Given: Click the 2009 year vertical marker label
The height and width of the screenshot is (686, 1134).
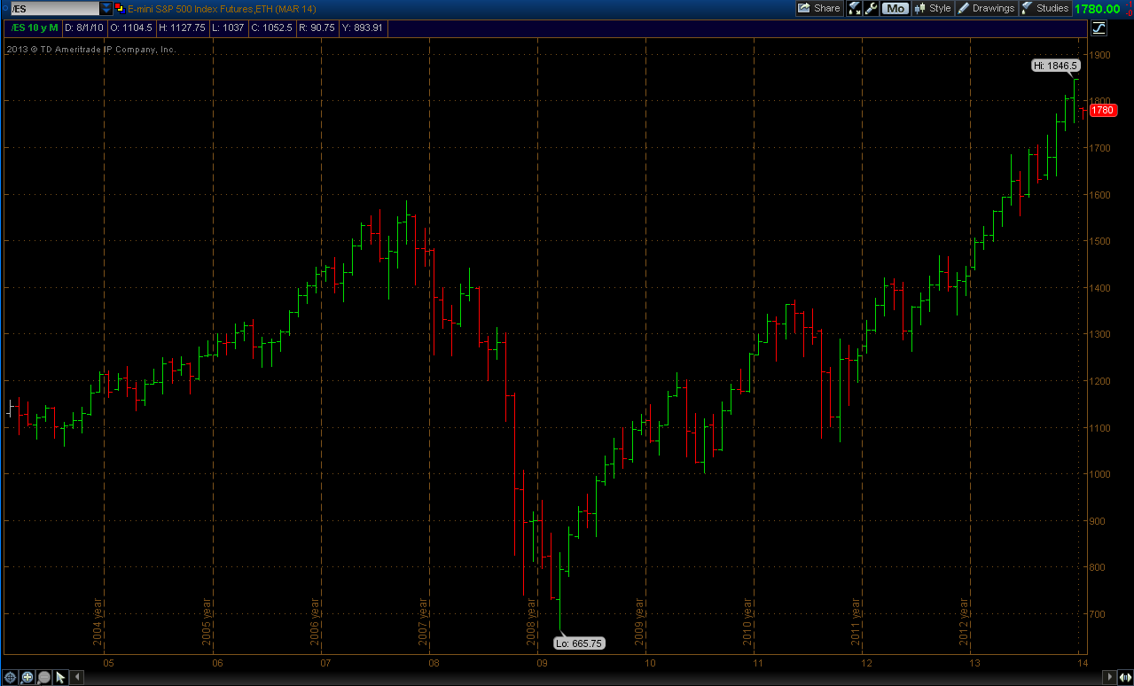Looking at the screenshot, I should pyautogui.click(x=640, y=621).
